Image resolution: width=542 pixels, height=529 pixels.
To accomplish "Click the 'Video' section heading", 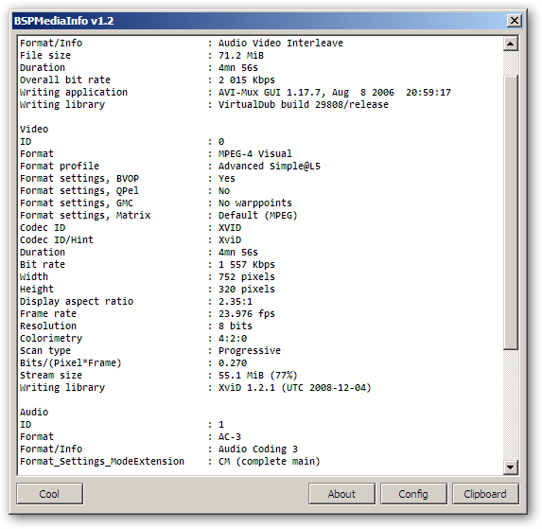I will [34, 130].
